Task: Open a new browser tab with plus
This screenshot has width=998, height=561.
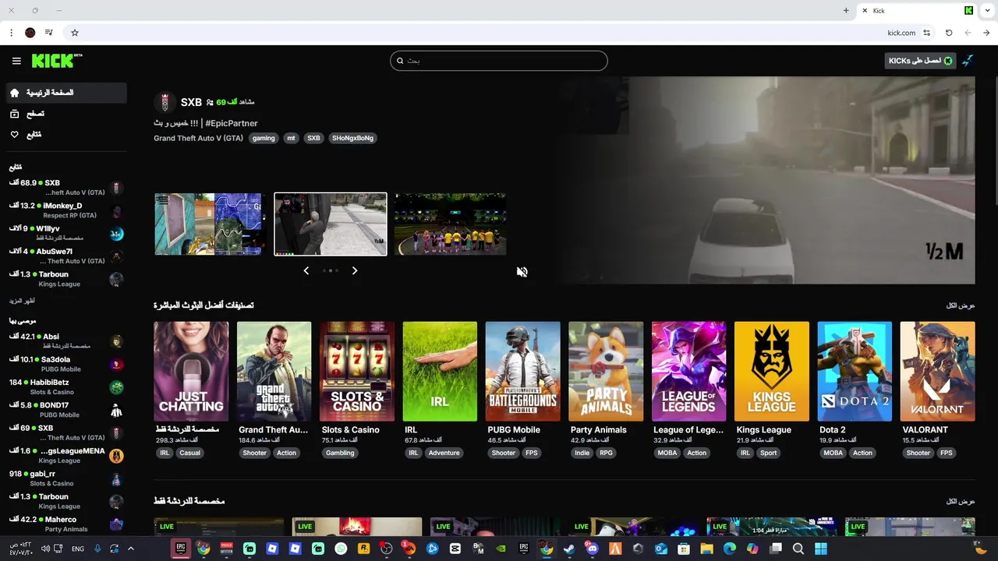Action: (846, 10)
